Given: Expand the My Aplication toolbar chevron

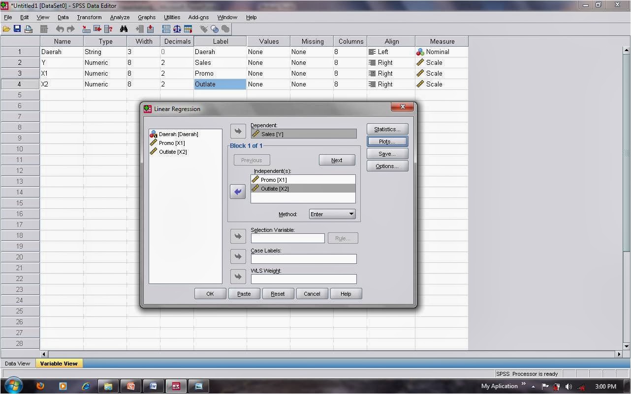Looking at the screenshot, I should 523,384.
